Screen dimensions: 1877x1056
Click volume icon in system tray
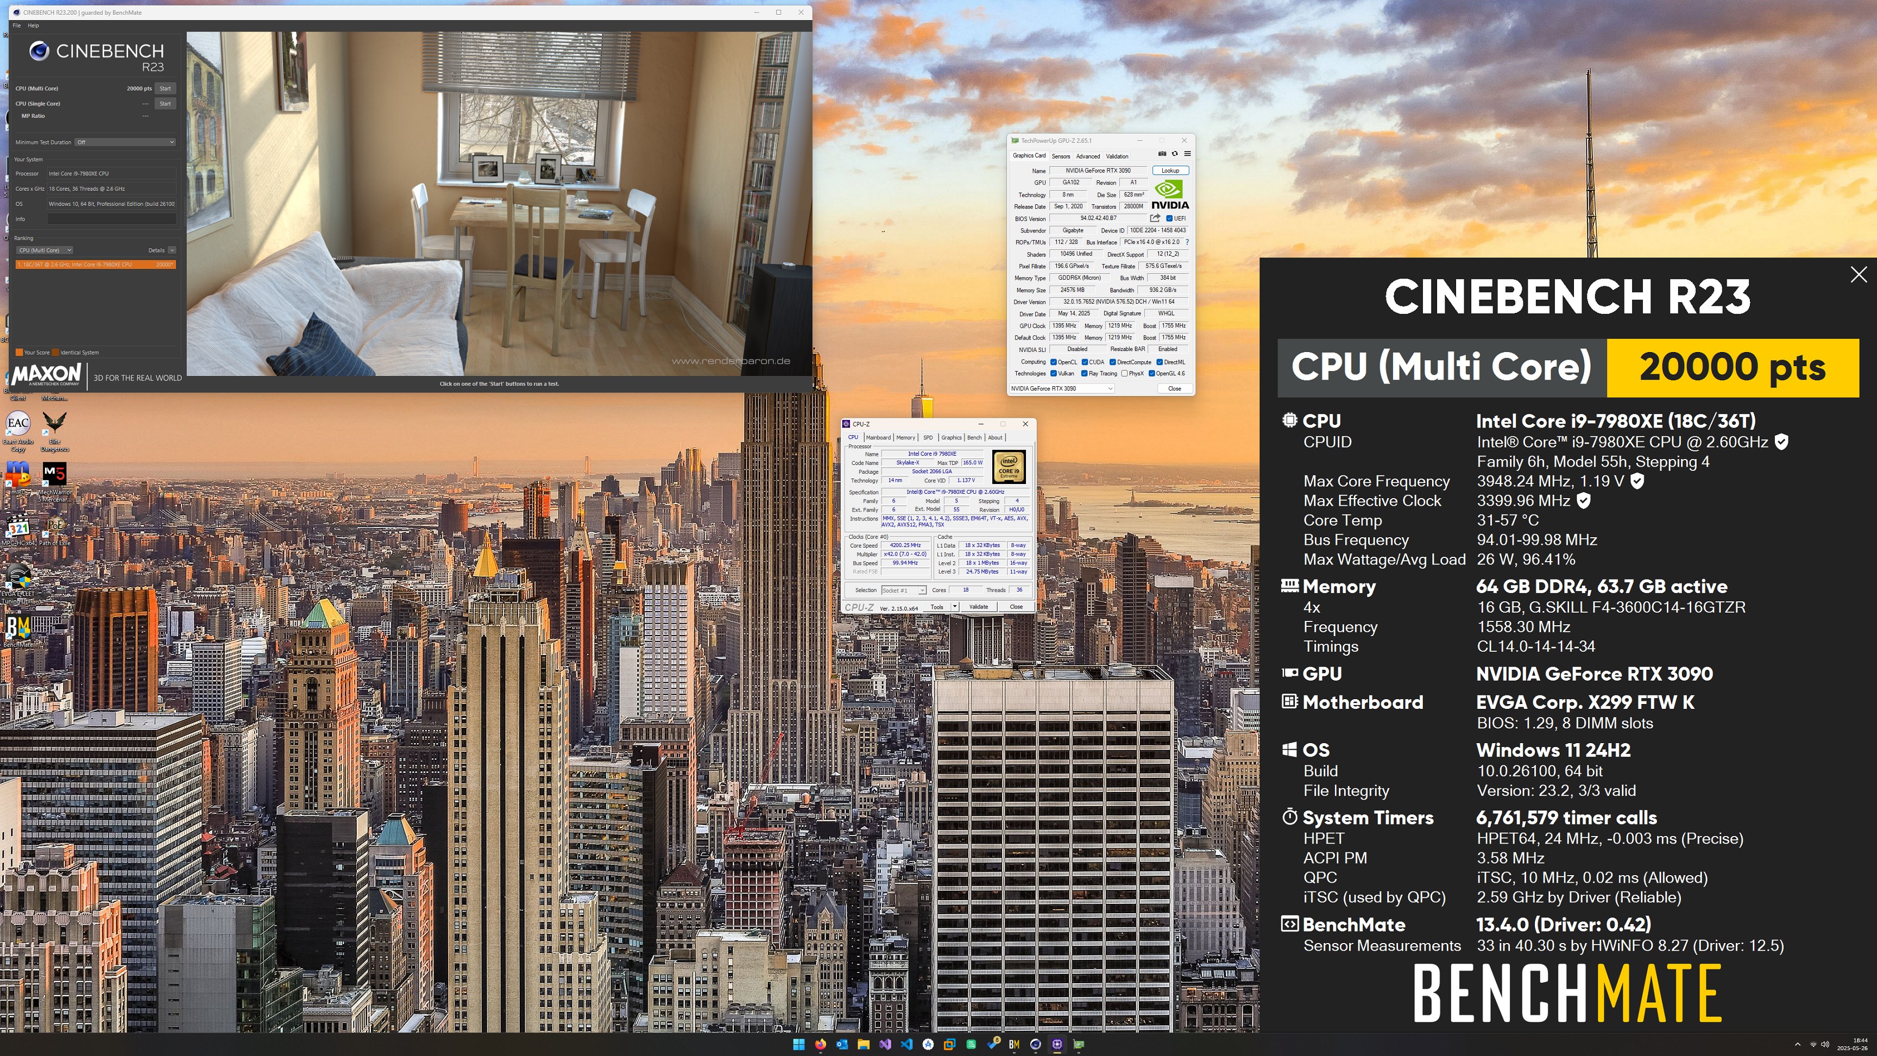point(1825,1045)
